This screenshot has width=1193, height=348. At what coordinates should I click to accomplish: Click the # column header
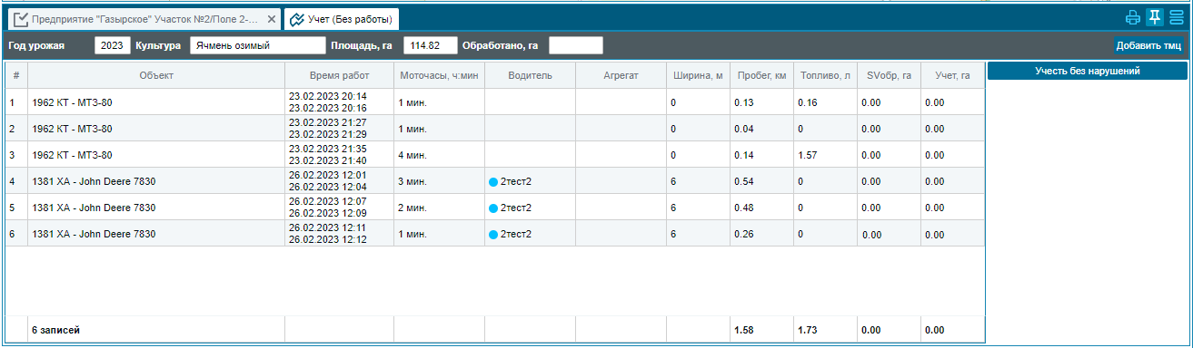coord(16,75)
